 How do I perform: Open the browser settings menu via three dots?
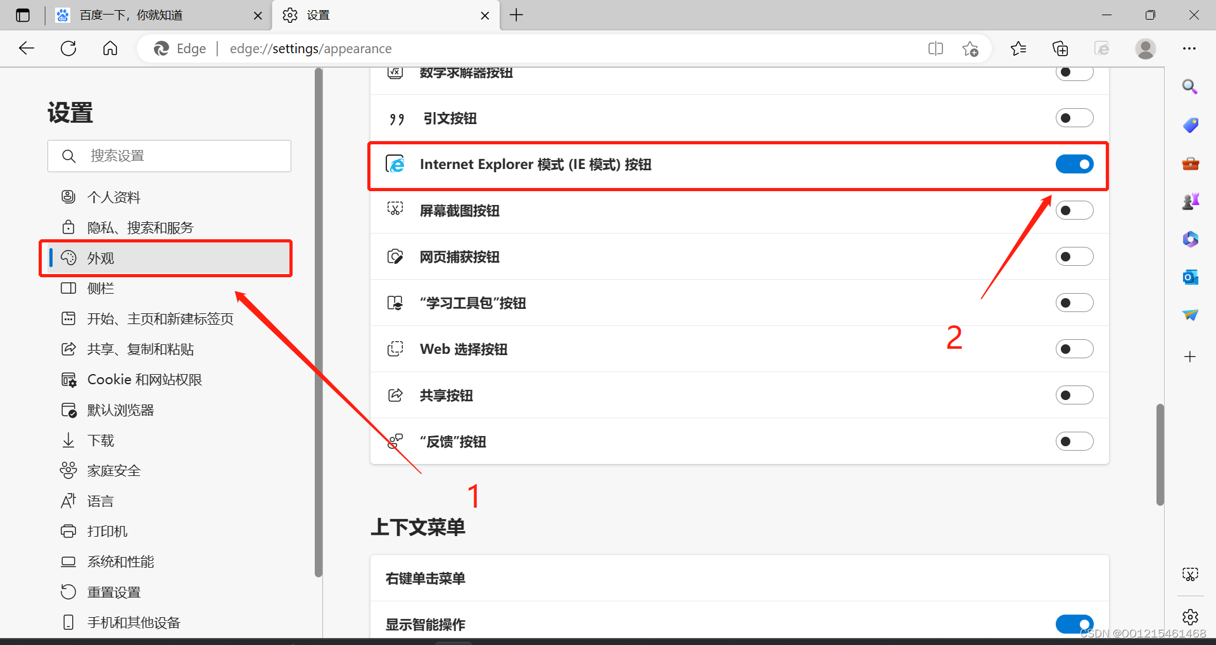coord(1189,48)
